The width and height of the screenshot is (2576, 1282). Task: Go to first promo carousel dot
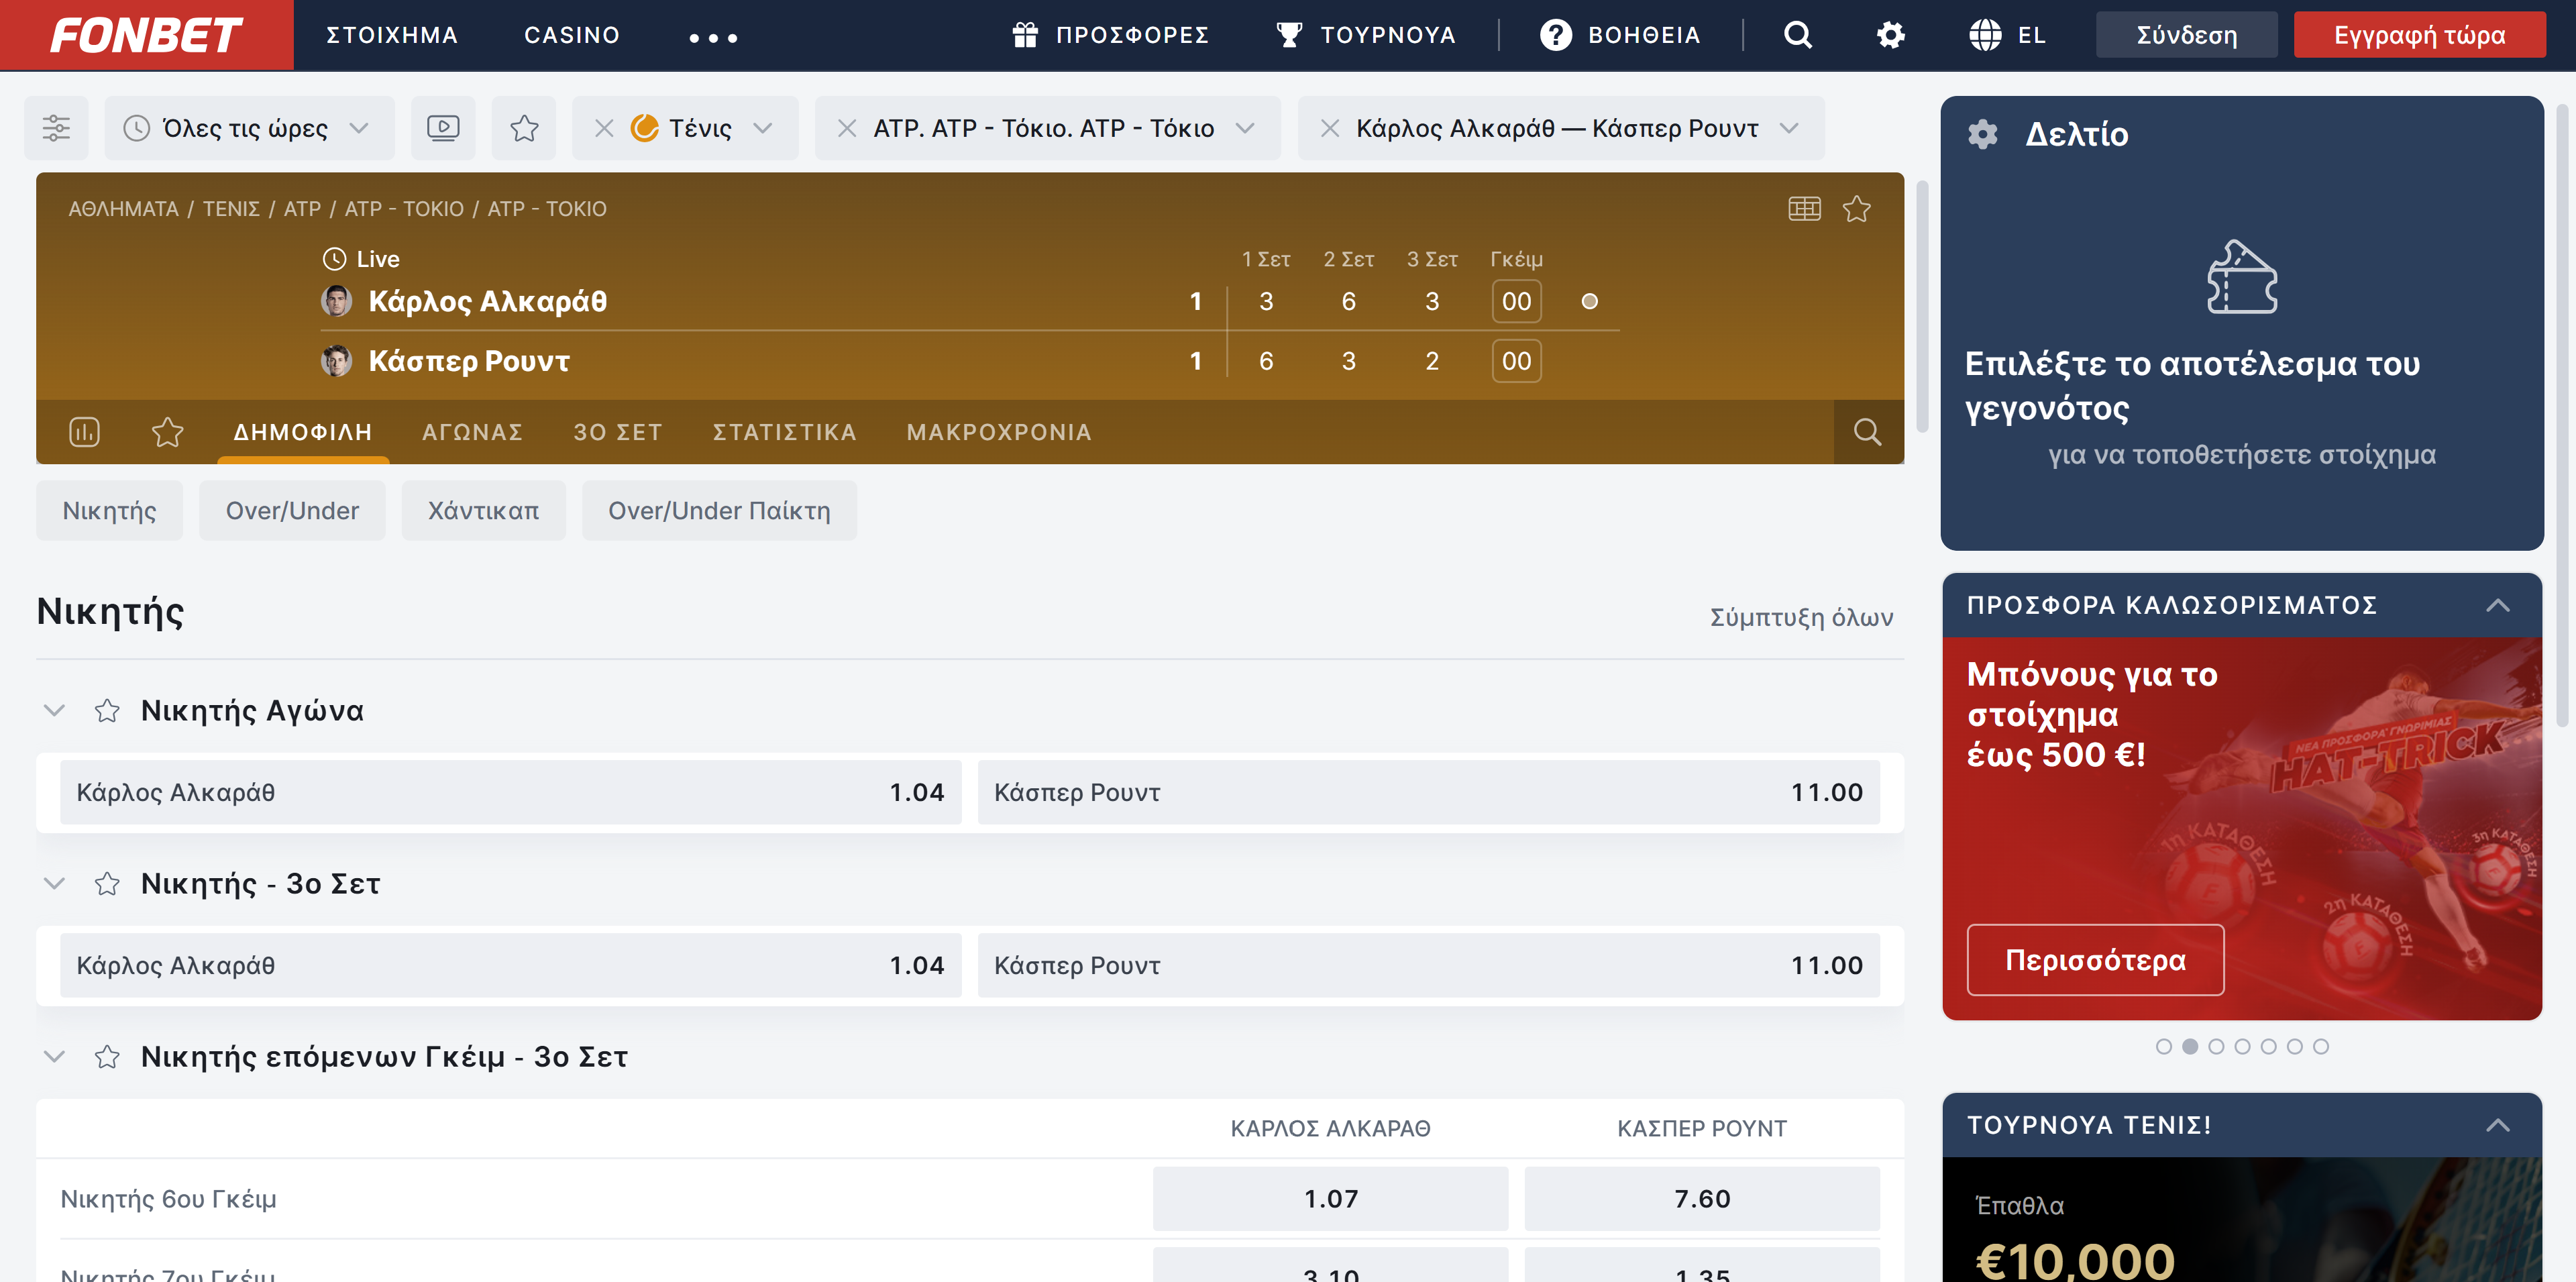[x=2164, y=1047]
